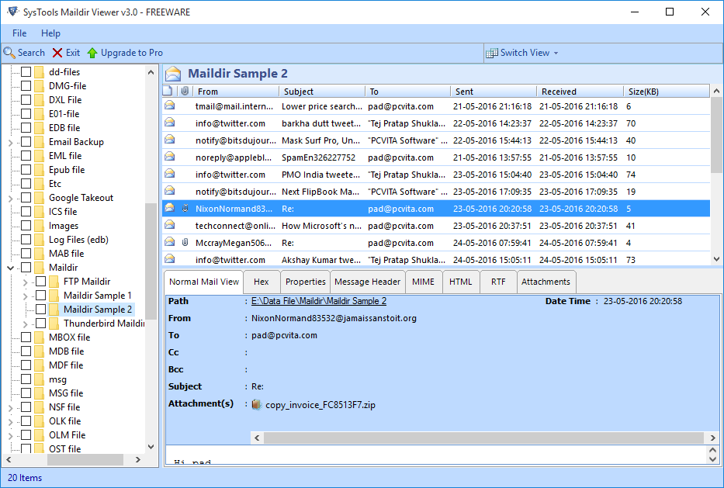
Task: Expand the OLK file node
Action: click(x=11, y=421)
